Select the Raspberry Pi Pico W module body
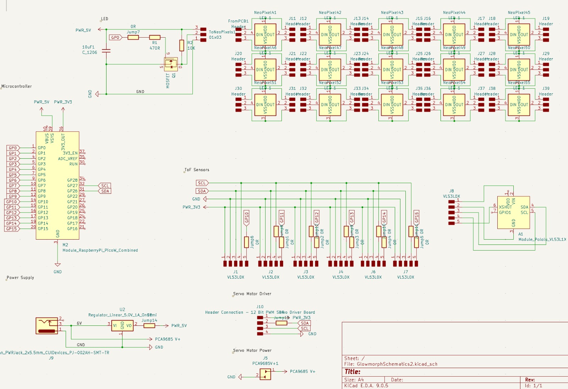Image resolution: width=568 pixels, height=389 pixels. point(58,185)
